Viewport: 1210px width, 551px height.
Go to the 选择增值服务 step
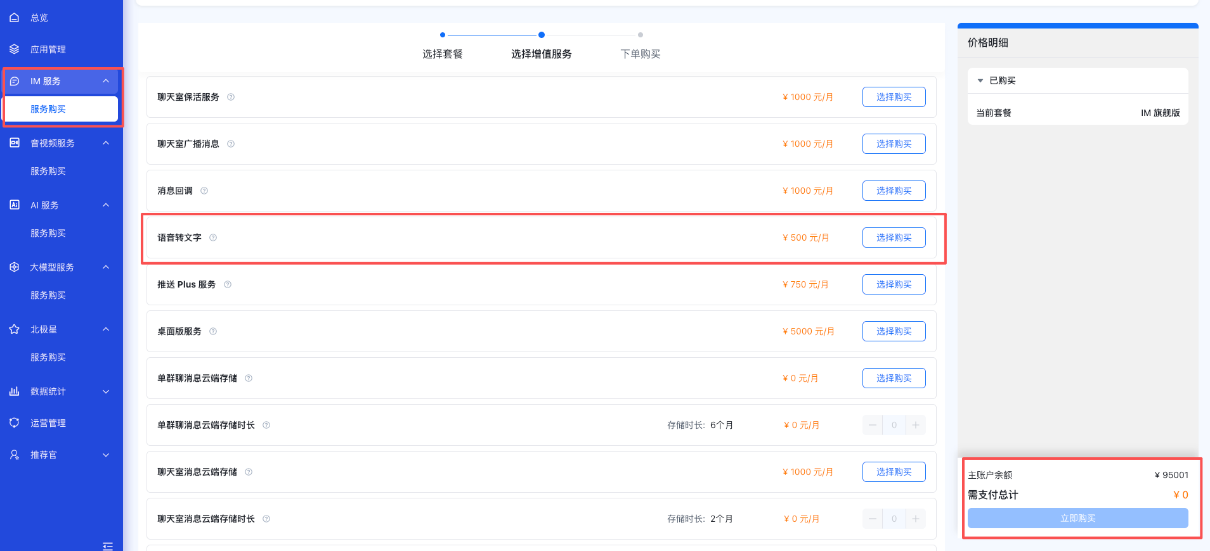click(542, 54)
